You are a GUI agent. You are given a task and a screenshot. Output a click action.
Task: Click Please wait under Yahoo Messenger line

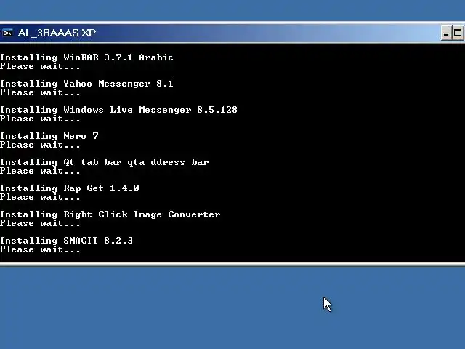(40, 92)
